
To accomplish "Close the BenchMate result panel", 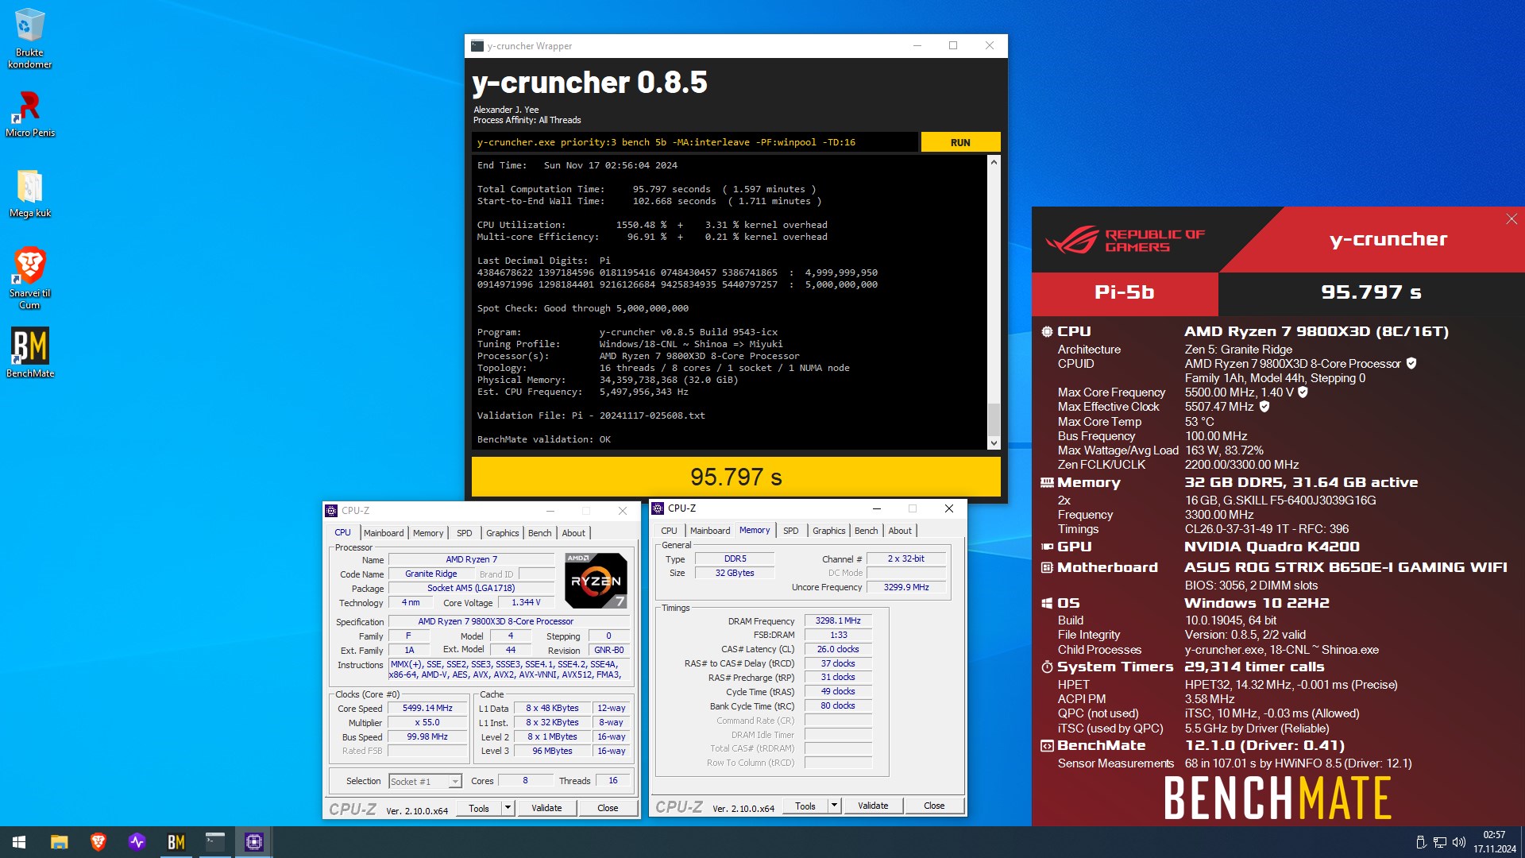I will point(1511,219).
